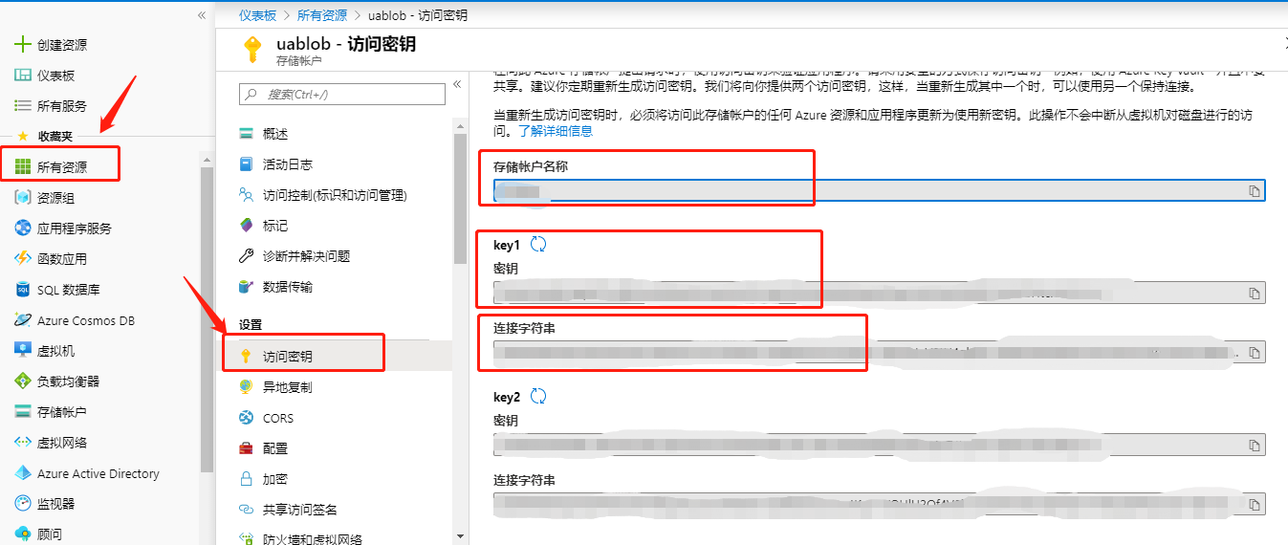Screen dimensions: 1288x545
Task: Copy the key2 key (密钥) value
Action: pyautogui.click(x=1255, y=445)
